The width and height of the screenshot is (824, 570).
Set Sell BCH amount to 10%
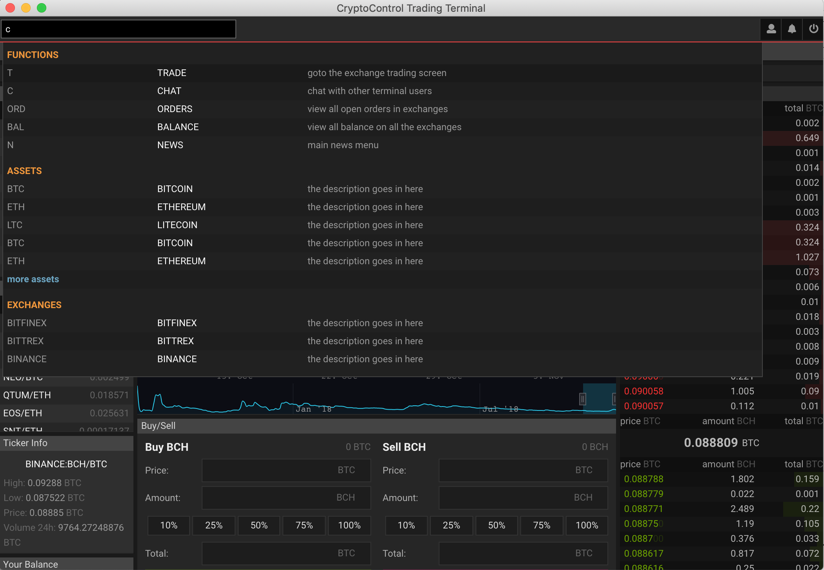click(x=406, y=525)
